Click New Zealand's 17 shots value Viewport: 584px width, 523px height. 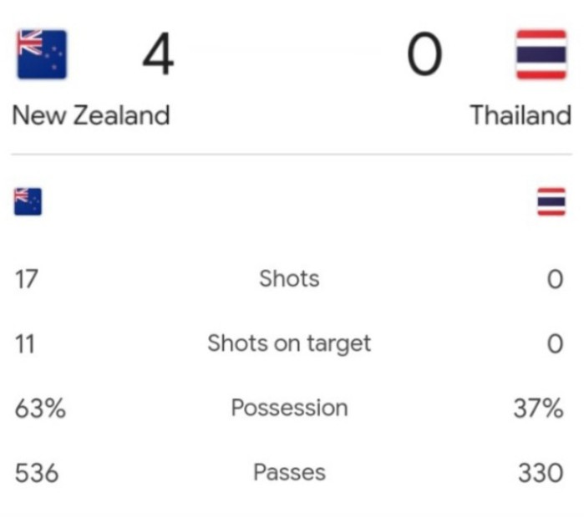point(26,279)
